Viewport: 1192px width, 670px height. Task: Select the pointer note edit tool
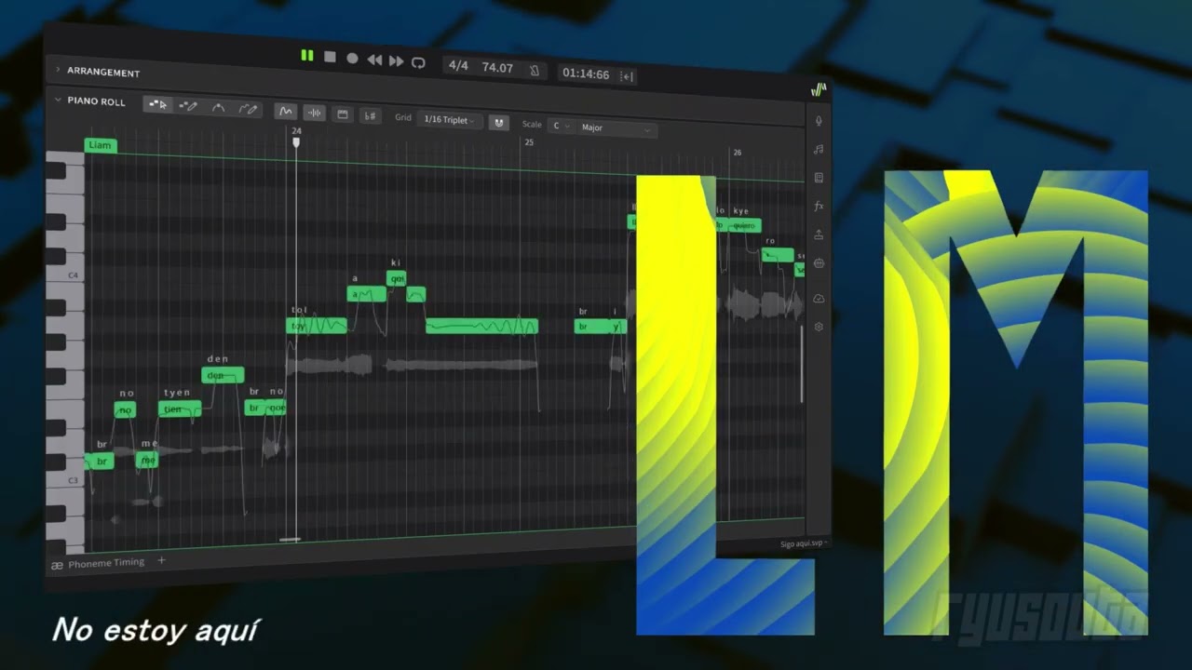coord(158,104)
